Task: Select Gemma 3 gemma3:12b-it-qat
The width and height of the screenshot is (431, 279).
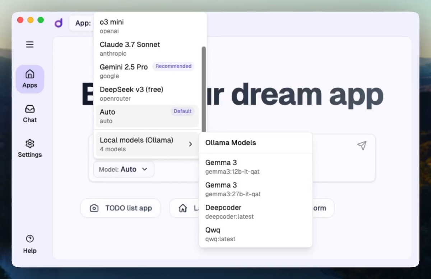Action: pos(256,167)
